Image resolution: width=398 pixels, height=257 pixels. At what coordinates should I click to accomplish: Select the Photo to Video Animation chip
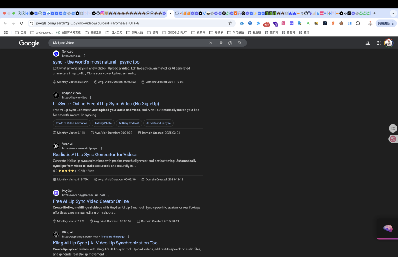click(x=71, y=123)
